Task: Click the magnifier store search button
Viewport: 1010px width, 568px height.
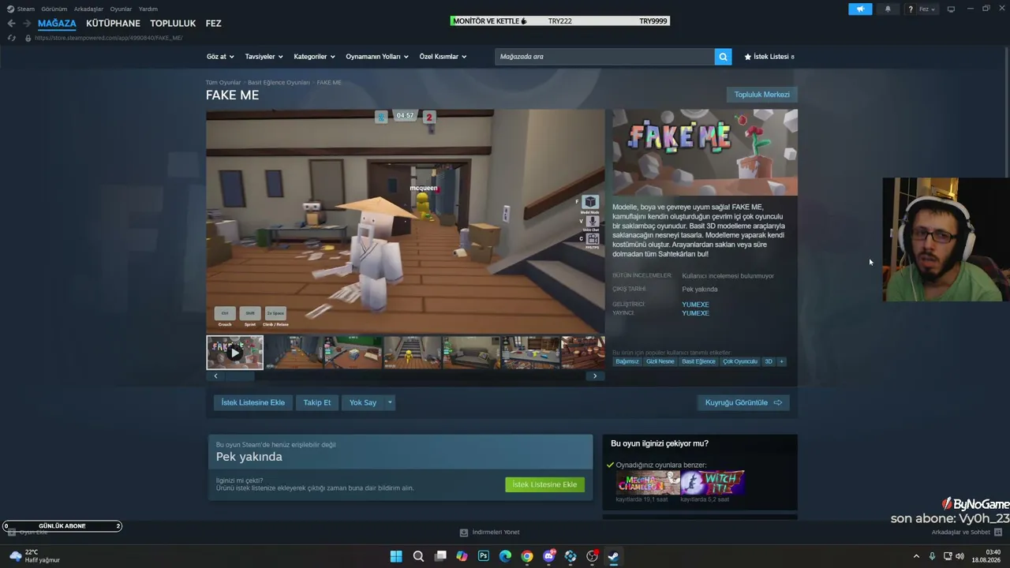Action: tap(723, 57)
